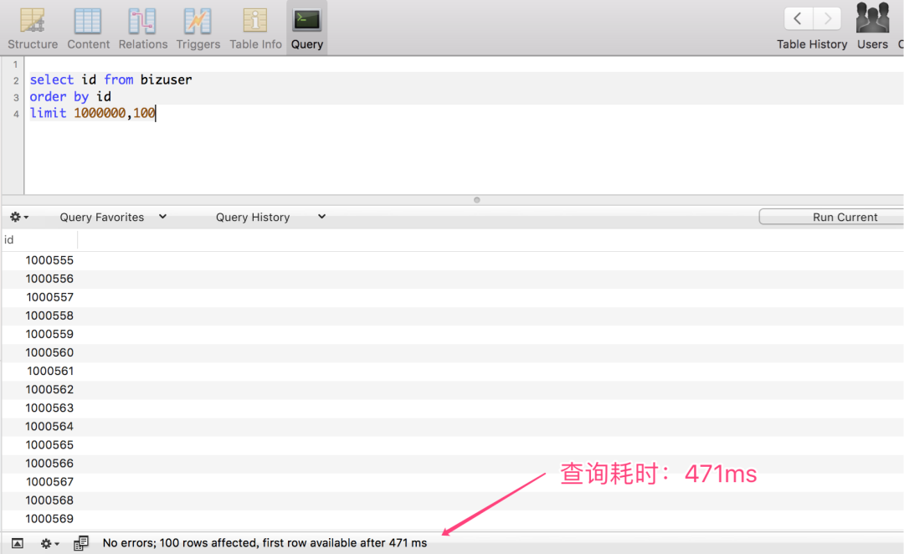Go forward in table history
This screenshot has width=904, height=554.
[827, 18]
